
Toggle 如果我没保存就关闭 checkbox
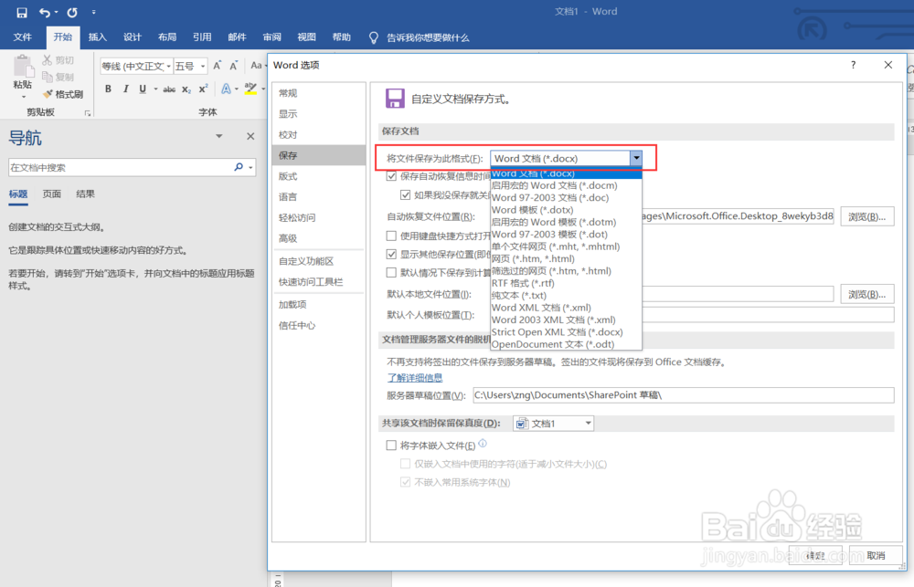coord(405,195)
